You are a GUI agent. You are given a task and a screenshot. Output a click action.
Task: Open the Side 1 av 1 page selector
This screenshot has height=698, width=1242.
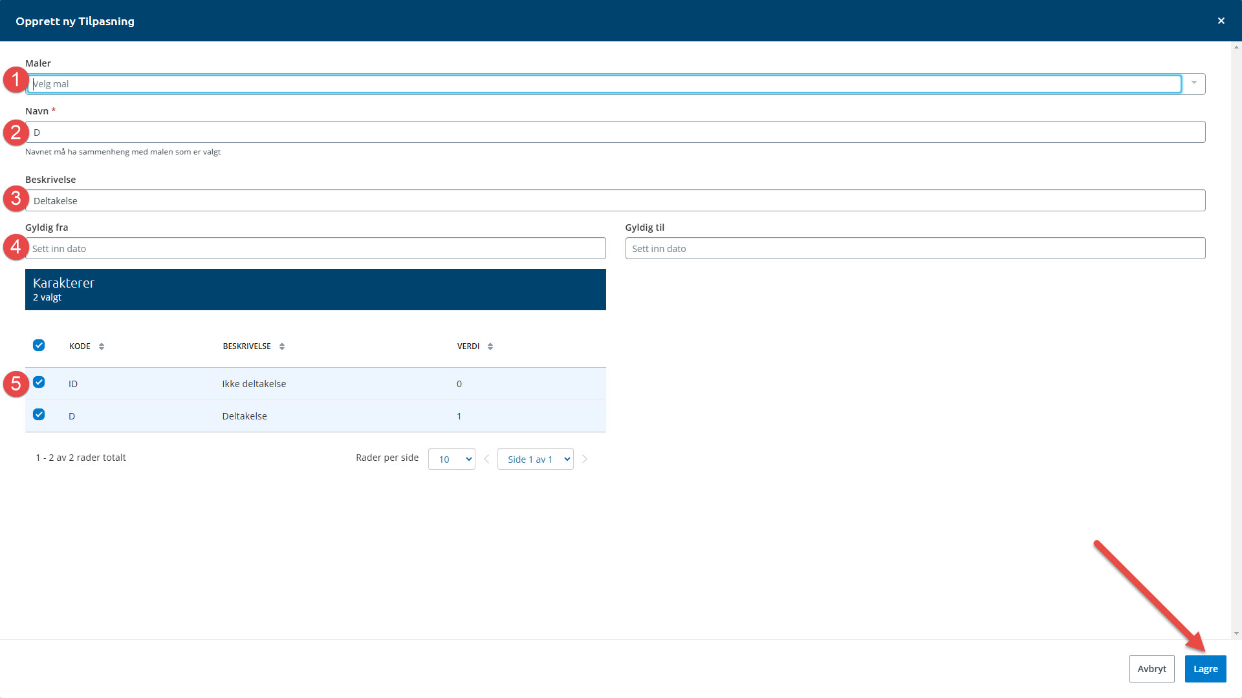point(535,459)
